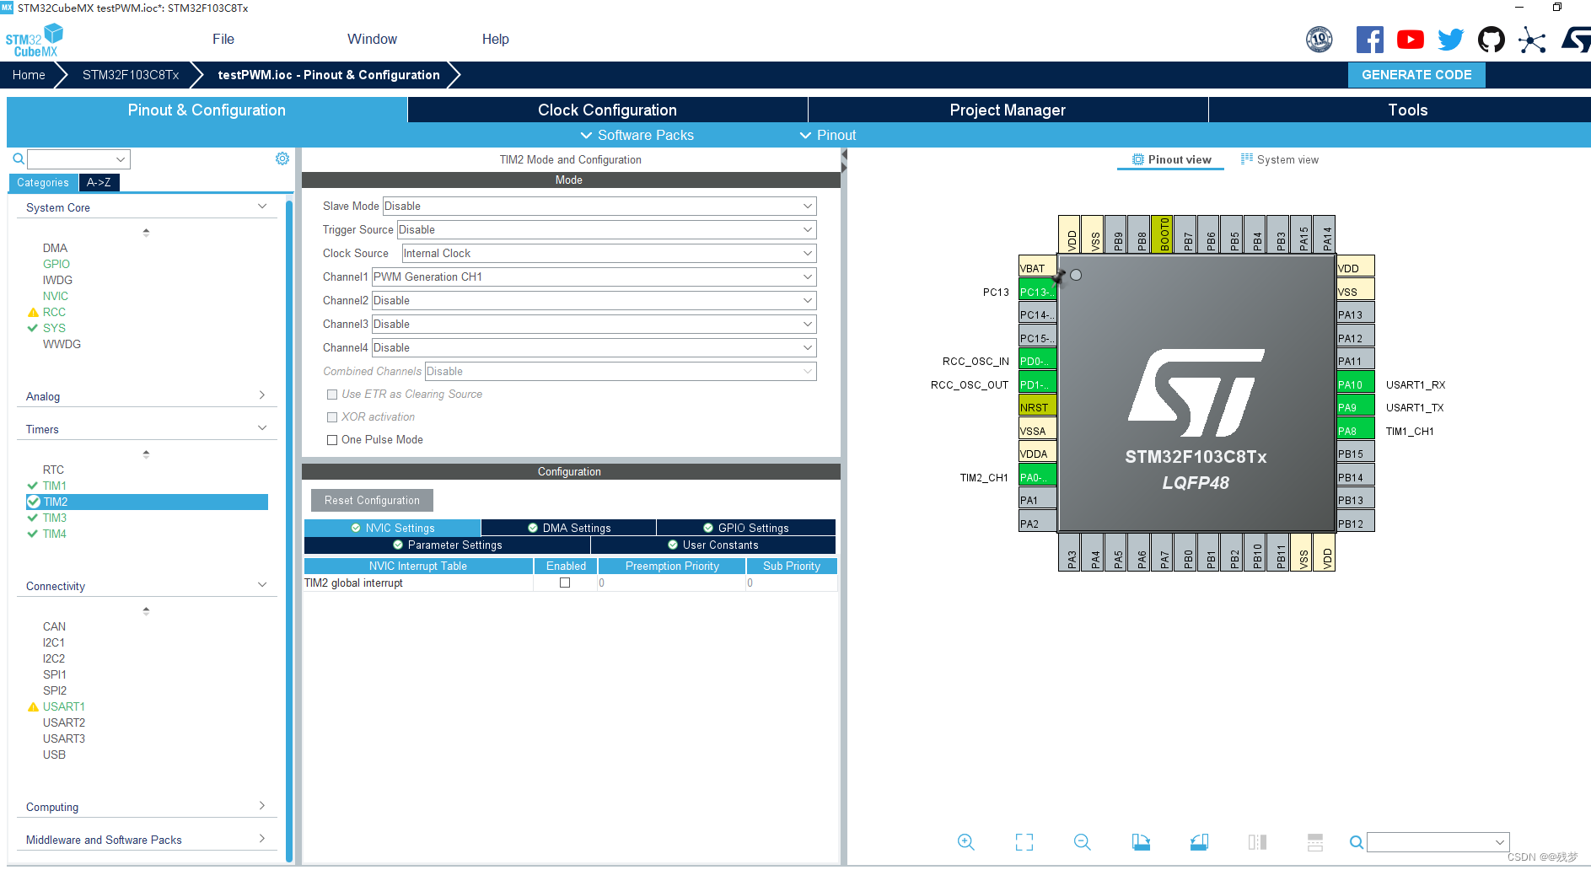
Task: Click the Twitter icon in the header
Action: (1450, 39)
